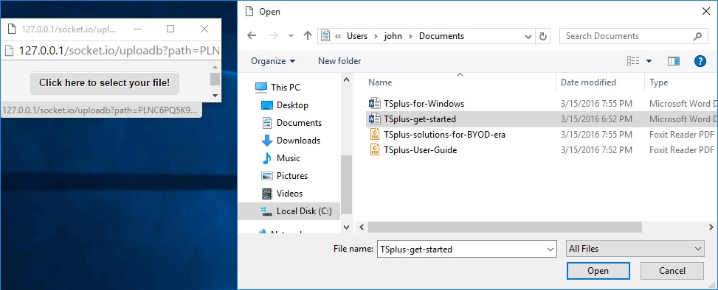Click date 3/15/2016 7:52 PM cell
718x290 pixels.
click(597, 150)
